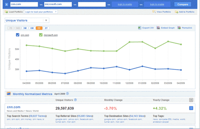Click the help icon next to April 2009

pyautogui.click(x=67, y=94)
